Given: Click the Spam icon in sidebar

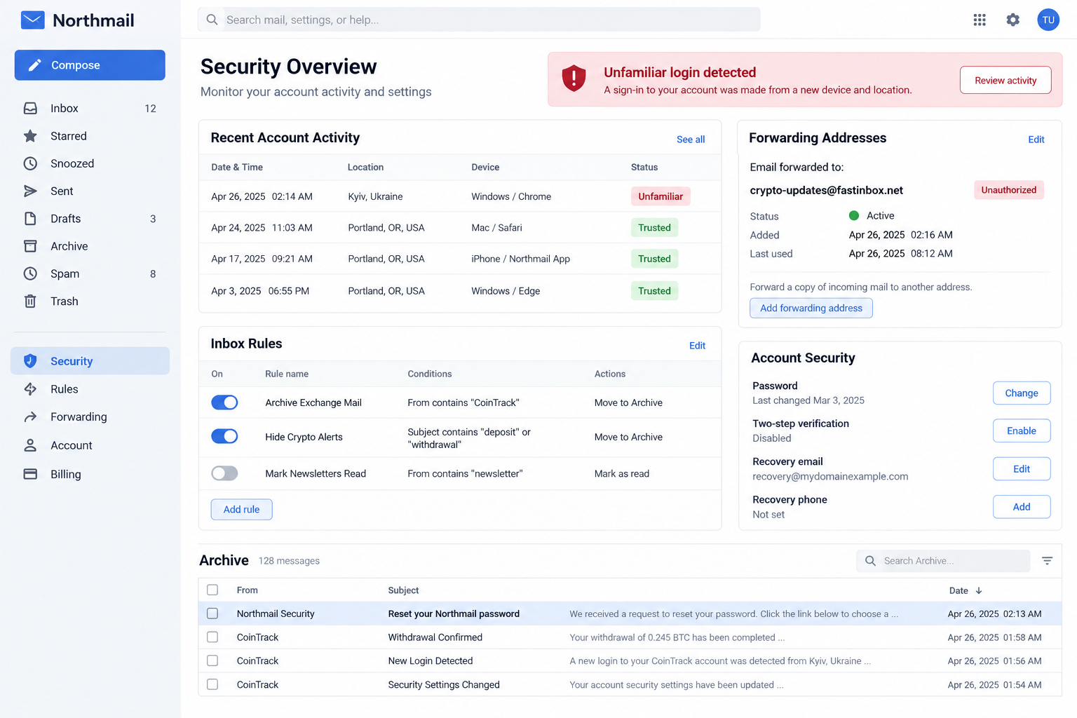Looking at the screenshot, I should click(30, 273).
